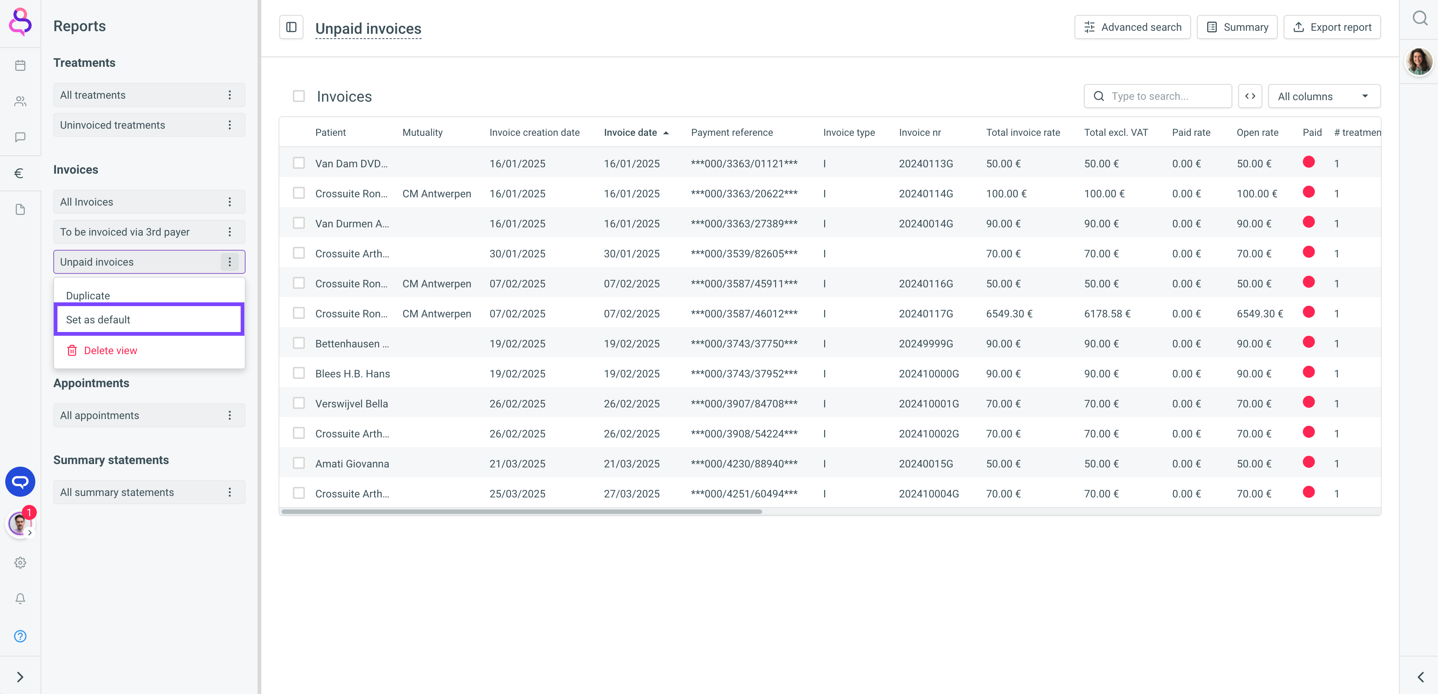
Task: Open the documents file icon in sidebar
Action: [20, 209]
